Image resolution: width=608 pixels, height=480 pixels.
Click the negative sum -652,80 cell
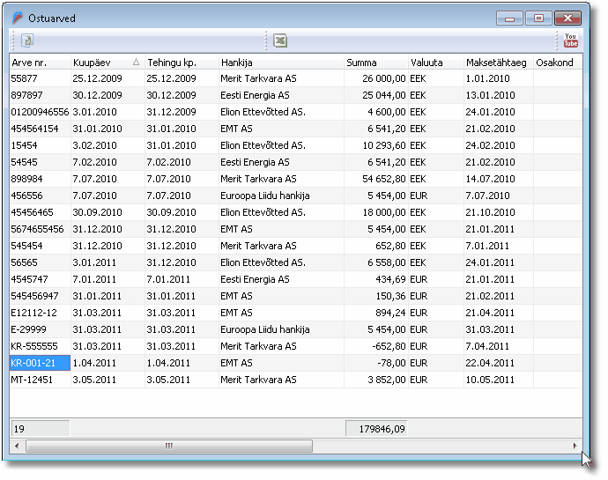(376, 346)
